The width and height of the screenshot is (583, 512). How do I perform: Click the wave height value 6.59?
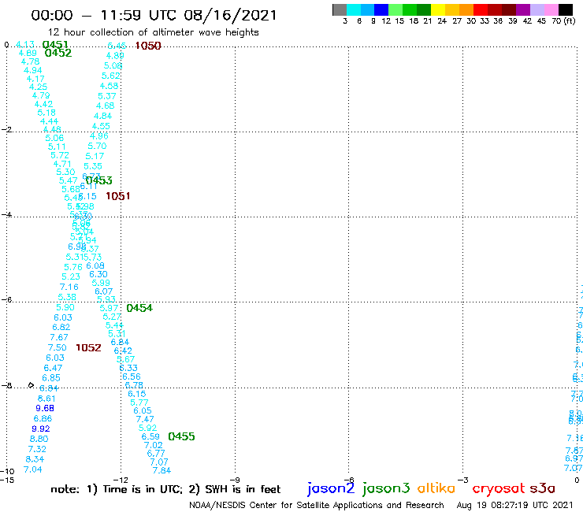tap(150, 437)
